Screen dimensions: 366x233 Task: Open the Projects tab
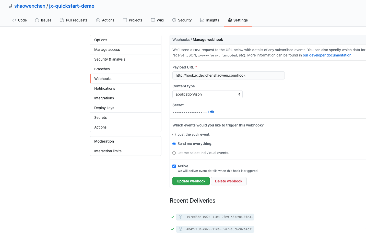click(133, 20)
